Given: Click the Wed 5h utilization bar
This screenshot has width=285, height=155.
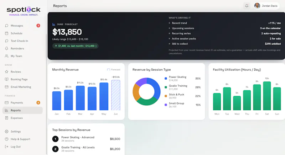Looking at the screenshot, I should (237, 103).
